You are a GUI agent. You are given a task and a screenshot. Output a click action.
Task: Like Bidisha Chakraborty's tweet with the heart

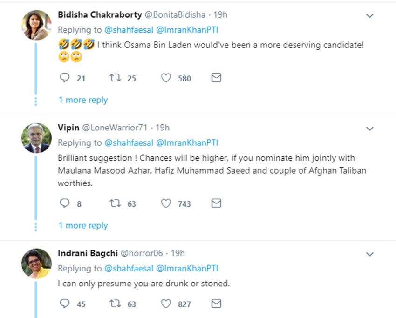tap(166, 78)
